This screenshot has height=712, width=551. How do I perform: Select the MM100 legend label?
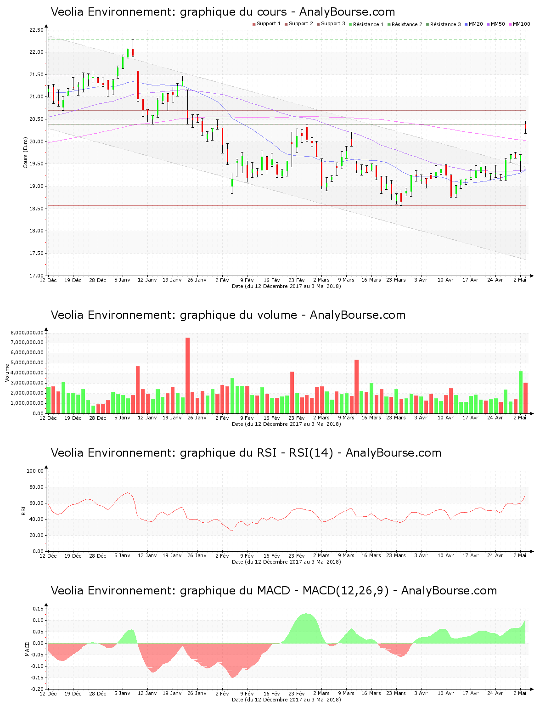(522, 24)
